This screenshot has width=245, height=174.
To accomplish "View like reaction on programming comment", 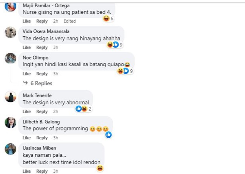I will tap(108, 135).
